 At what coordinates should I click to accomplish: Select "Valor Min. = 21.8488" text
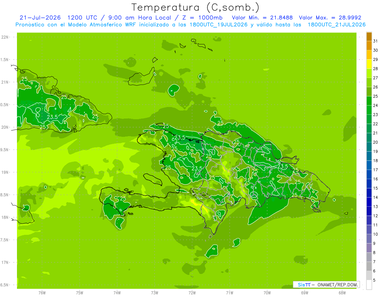(262, 18)
